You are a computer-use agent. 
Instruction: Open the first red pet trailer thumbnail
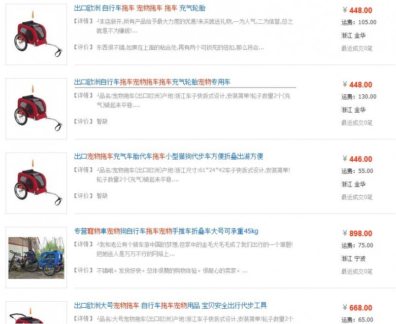point(37,34)
